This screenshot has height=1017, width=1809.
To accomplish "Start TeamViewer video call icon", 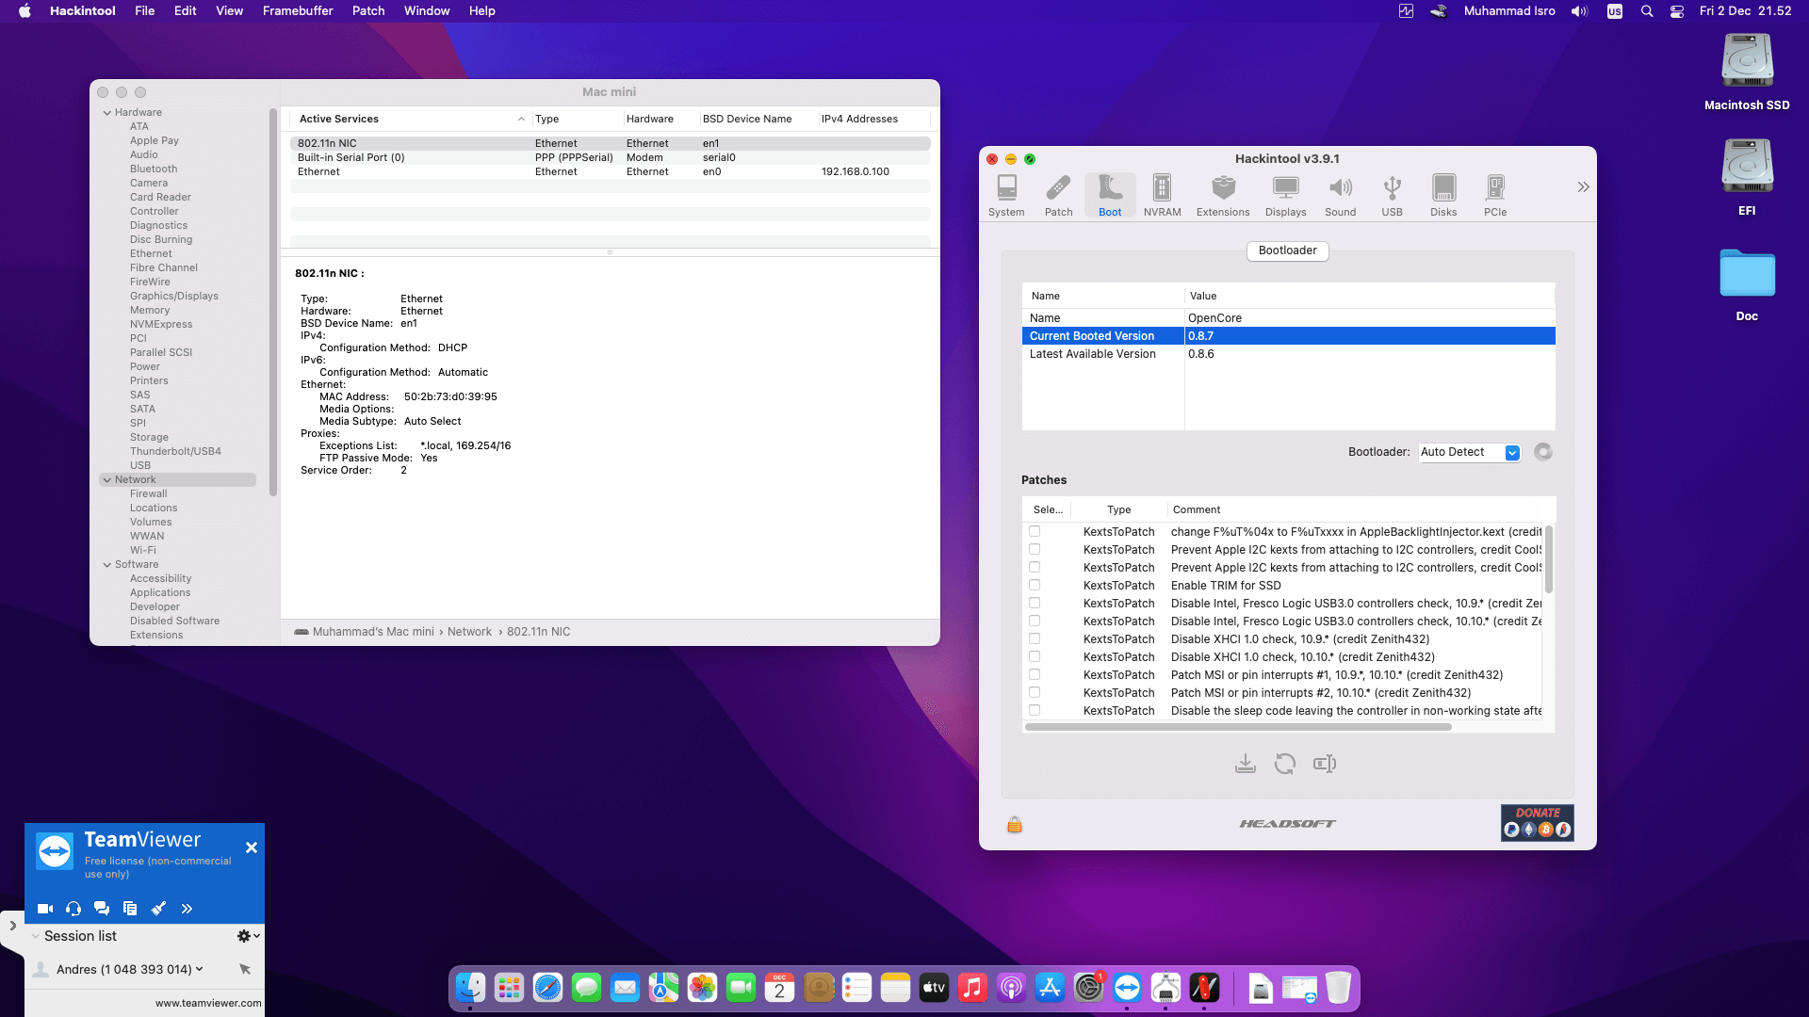I will coord(44,909).
